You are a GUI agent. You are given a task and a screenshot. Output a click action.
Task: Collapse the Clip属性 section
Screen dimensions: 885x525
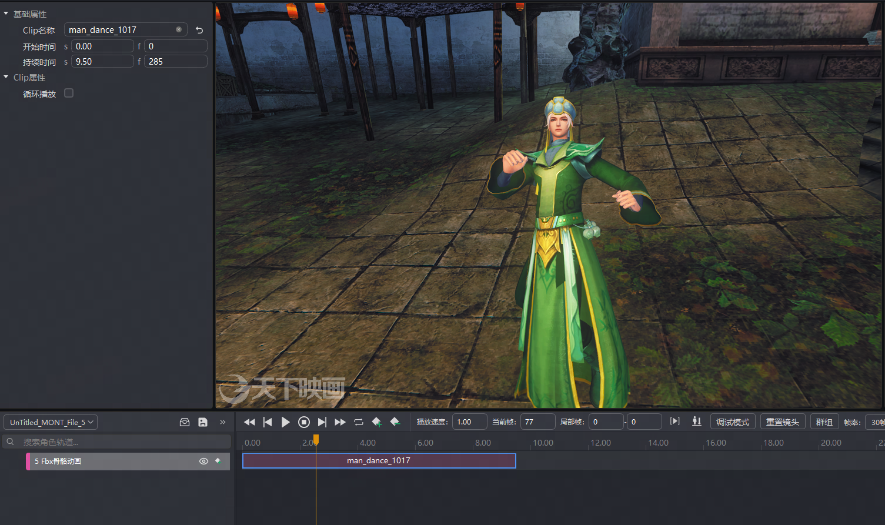6,77
